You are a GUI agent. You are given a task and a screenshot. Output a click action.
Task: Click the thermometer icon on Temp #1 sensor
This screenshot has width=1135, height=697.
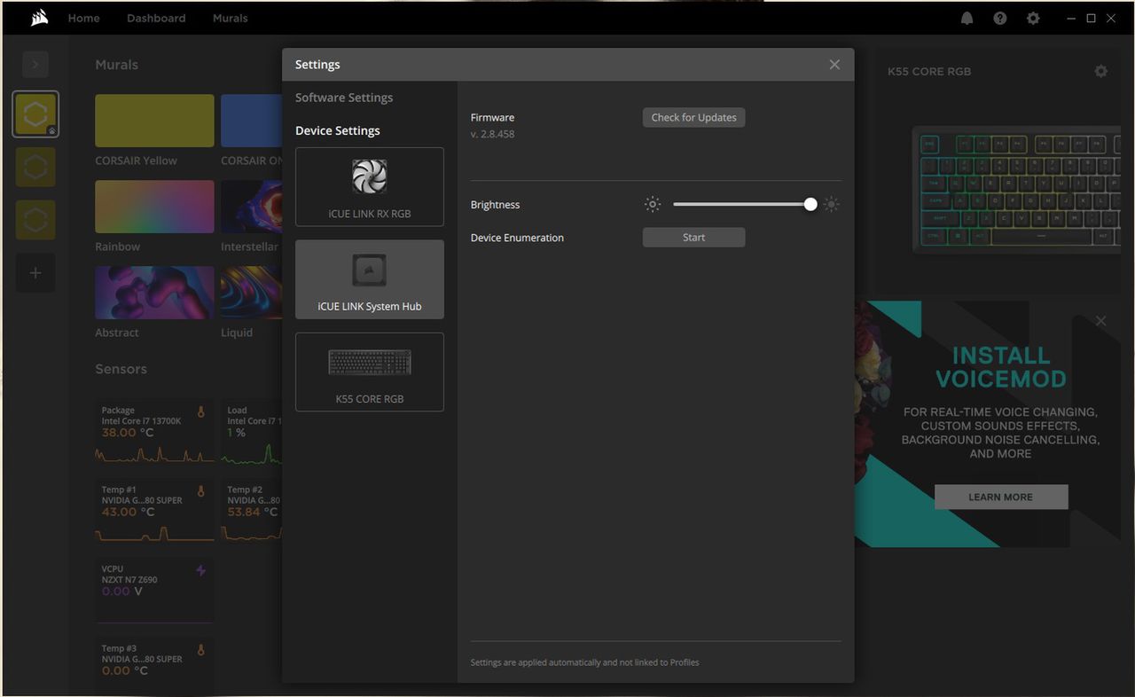pyautogui.click(x=200, y=490)
